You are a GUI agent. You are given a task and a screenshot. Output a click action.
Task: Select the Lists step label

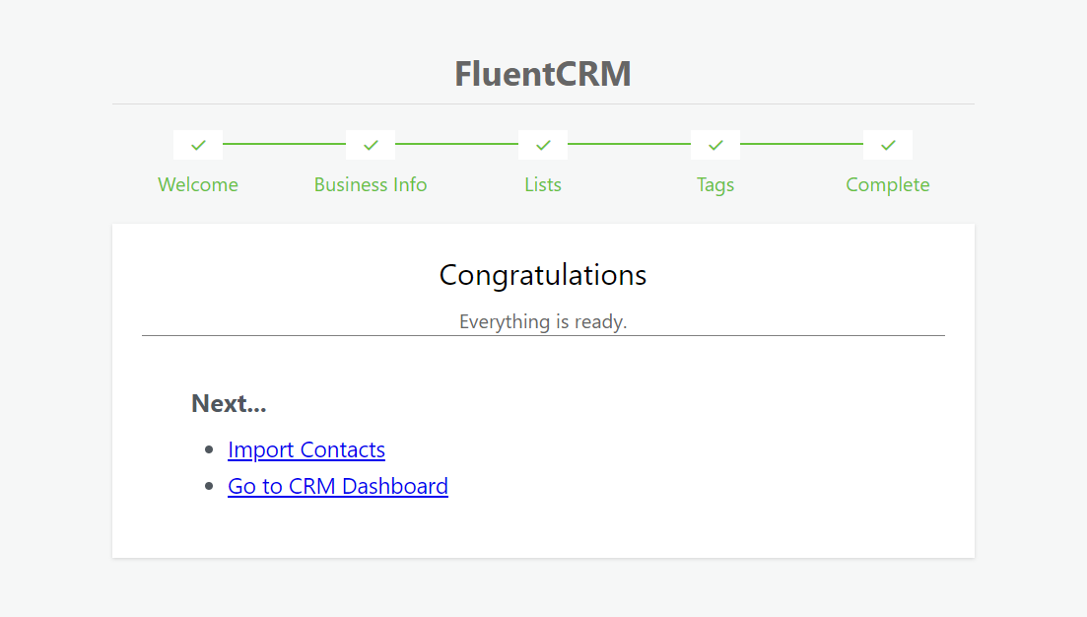tap(542, 184)
